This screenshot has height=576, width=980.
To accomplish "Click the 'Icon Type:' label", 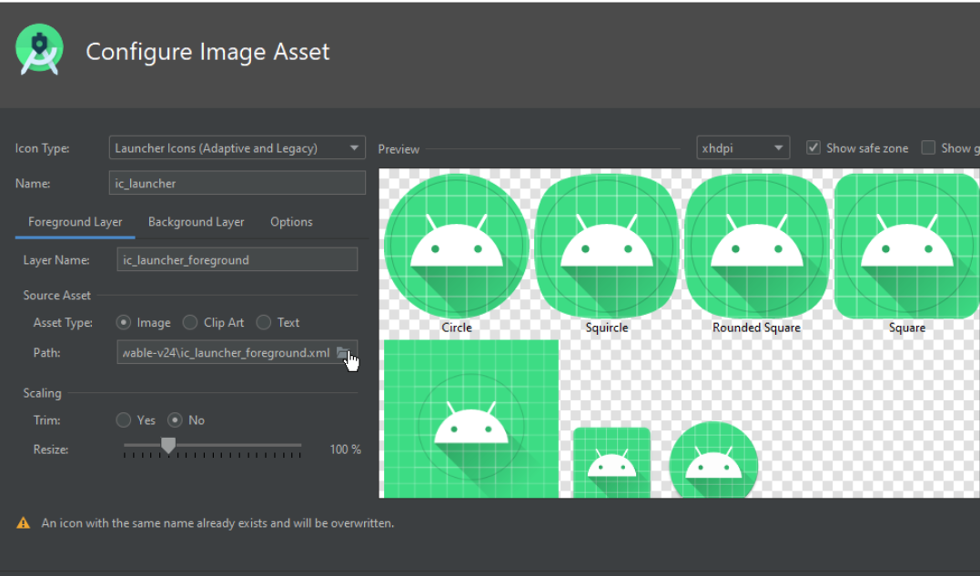I will [x=43, y=148].
